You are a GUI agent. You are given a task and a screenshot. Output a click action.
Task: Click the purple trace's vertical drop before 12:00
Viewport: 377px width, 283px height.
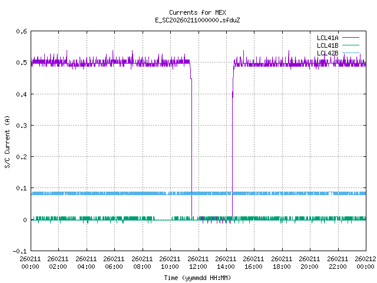[191, 147]
